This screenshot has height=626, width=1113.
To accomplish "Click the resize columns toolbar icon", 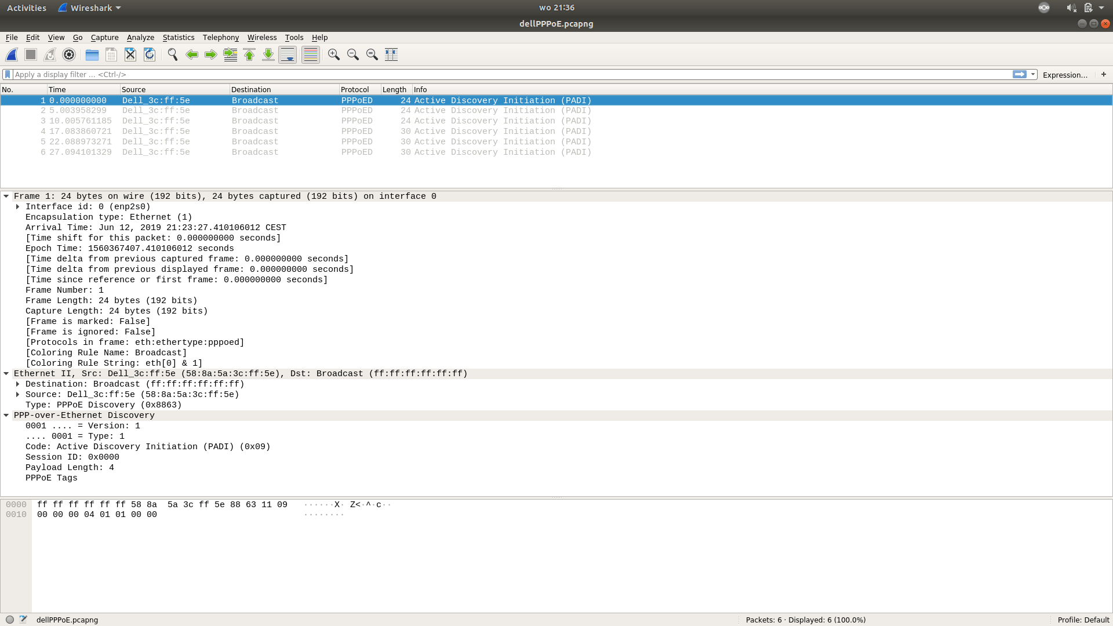I will [391, 54].
